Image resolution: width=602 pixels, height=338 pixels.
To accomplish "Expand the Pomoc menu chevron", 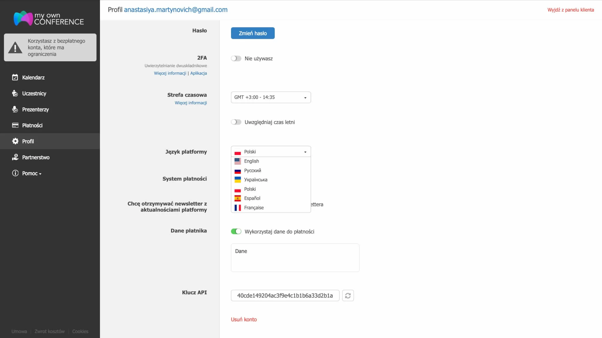I will click(40, 174).
